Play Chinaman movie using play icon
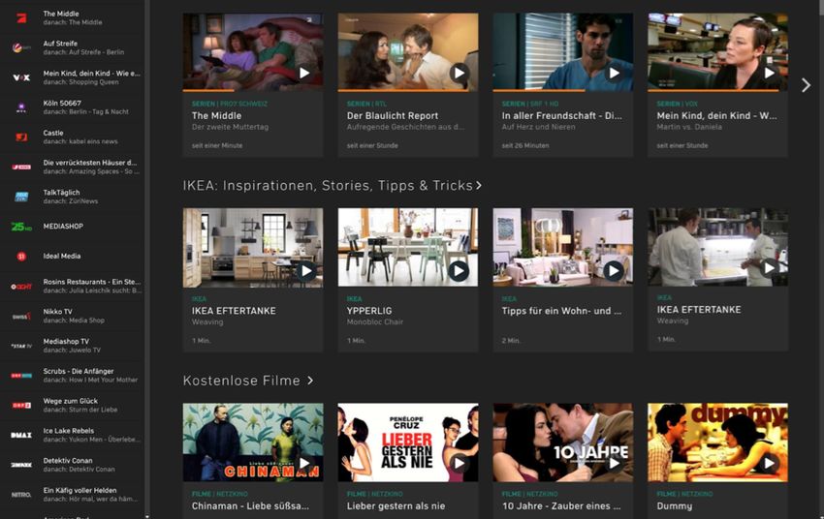This screenshot has height=519, width=824. (303, 463)
